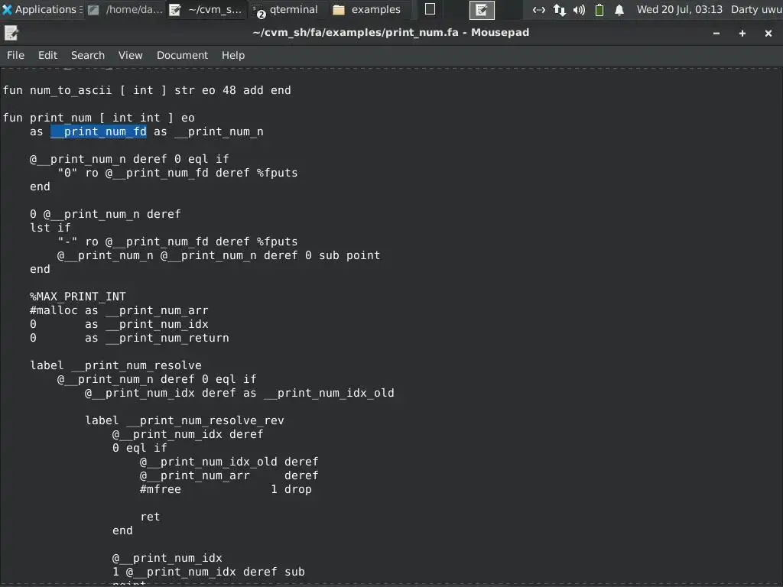This screenshot has width=783, height=587.
Task: Click the network up-down transfer icon
Action: point(559,9)
